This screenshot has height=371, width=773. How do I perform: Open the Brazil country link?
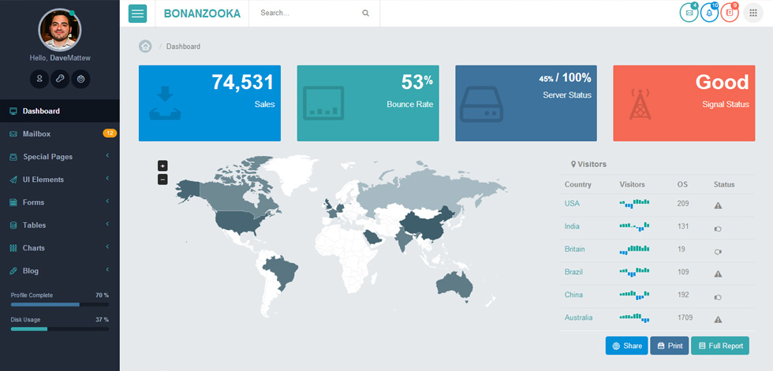point(573,272)
